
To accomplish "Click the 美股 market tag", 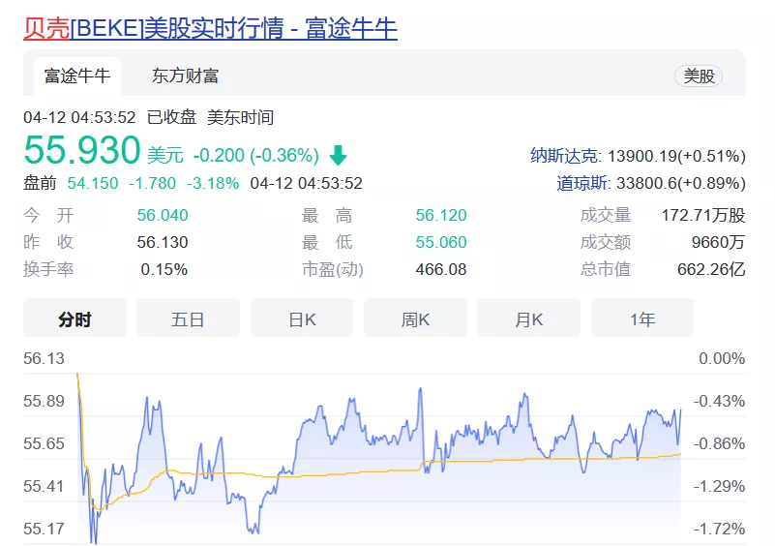I will point(699,76).
